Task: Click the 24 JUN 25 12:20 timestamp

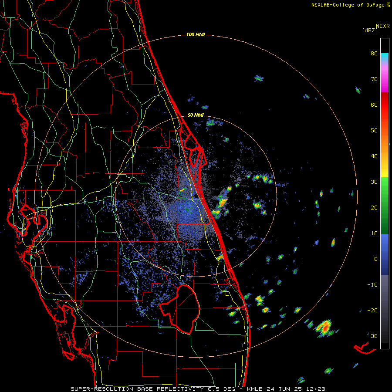Action: coord(296,389)
